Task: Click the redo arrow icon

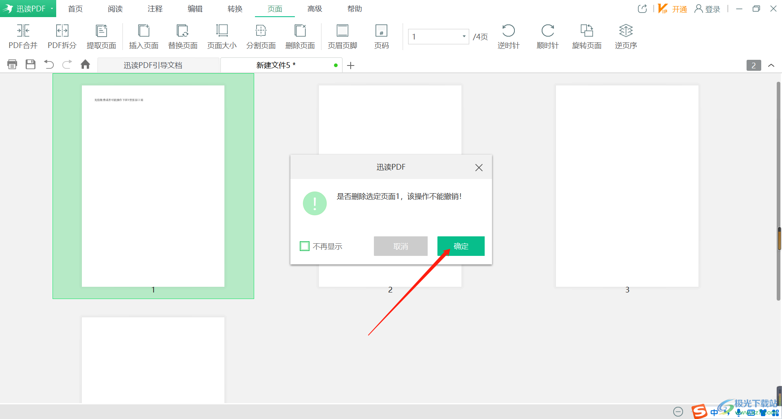Action: 67,64
